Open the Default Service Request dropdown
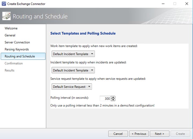Image resolution: width=193 pixels, height=139 pixels. 72,87
